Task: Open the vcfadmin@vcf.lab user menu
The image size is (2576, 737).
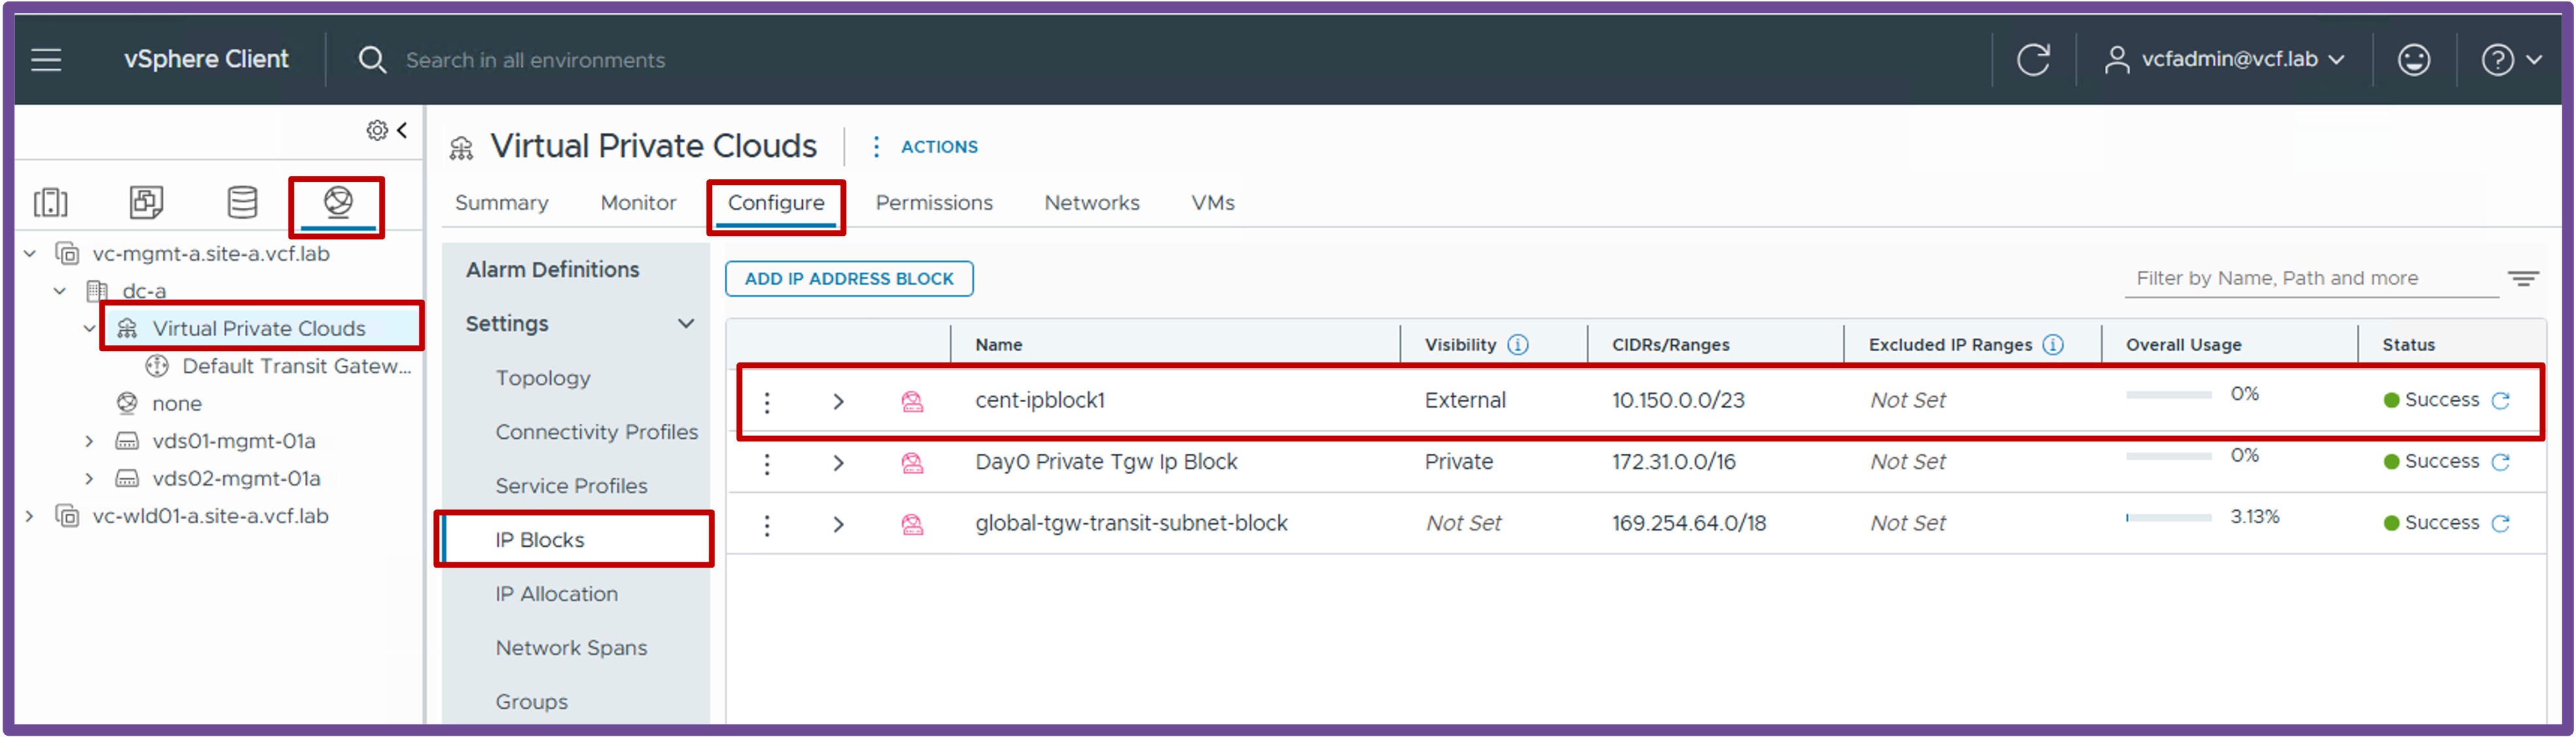Action: click(x=2224, y=60)
